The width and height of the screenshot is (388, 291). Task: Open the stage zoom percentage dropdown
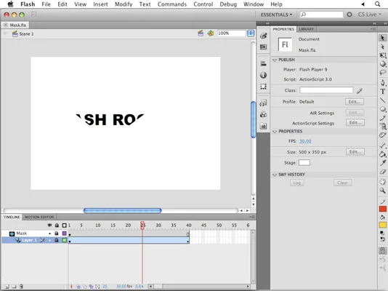[x=251, y=33]
